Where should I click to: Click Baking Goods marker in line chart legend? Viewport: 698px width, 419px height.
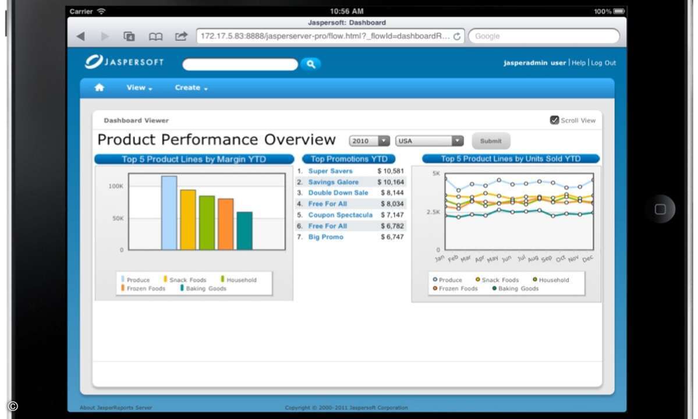(494, 288)
